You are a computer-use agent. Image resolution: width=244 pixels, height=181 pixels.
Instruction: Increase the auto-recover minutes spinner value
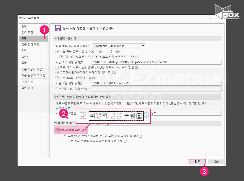111,51
